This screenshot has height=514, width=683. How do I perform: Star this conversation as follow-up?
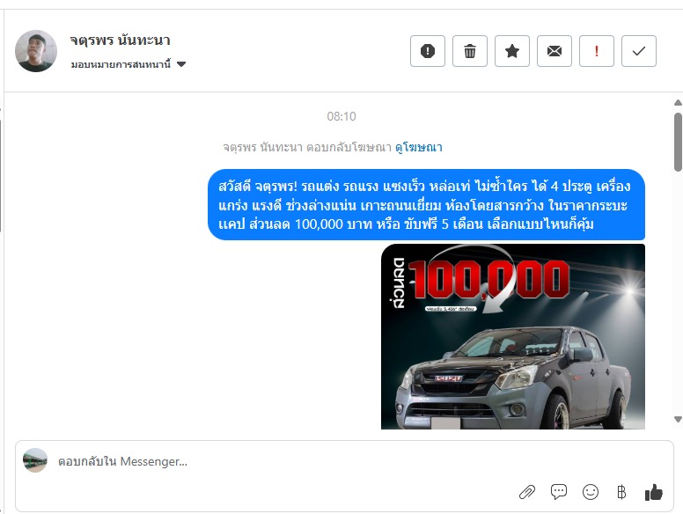(512, 51)
